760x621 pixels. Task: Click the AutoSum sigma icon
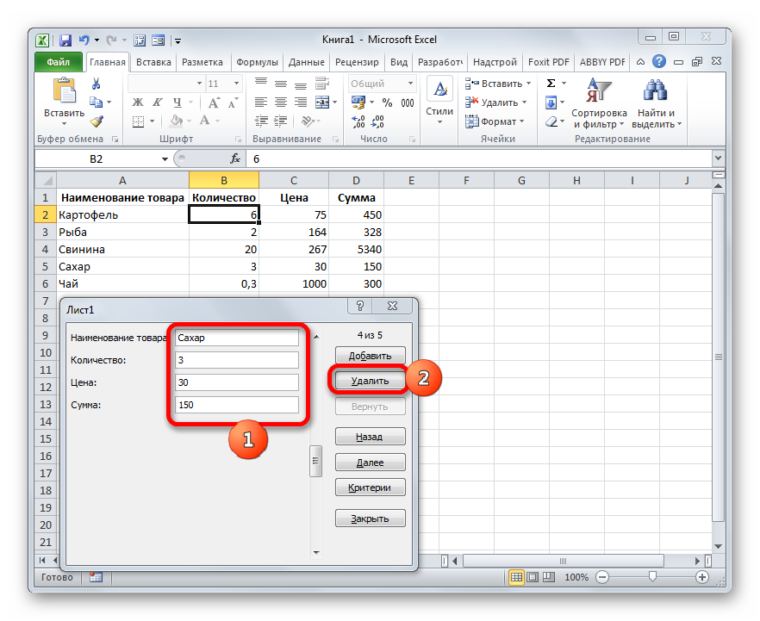pyautogui.click(x=551, y=84)
